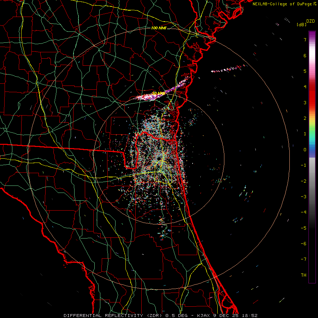Click the '-4' value on the color scale
Image resolution: width=318 pixels, height=318 pixels.
click(x=304, y=212)
